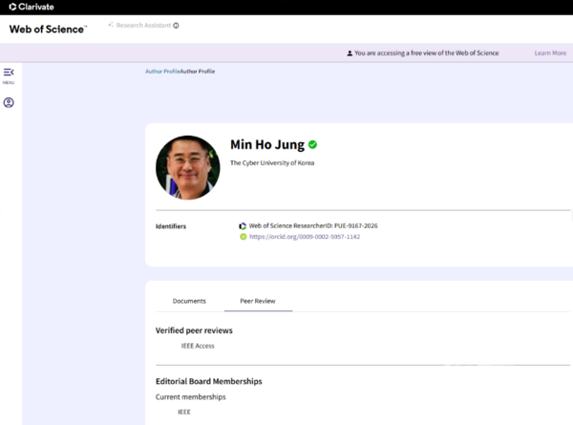Click the Web of Science ResearcherID icon
Image resolution: width=573 pixels, height=425 pixels.
[243, 226]
